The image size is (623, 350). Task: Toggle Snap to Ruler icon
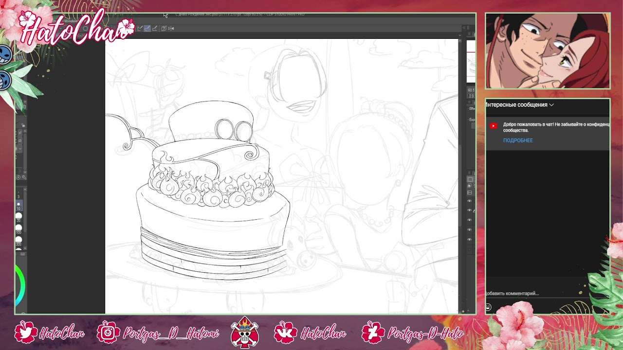[x=140, y=28]
